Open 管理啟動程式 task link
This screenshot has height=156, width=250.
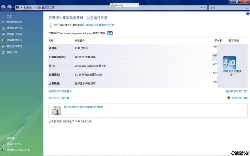coord(14,22)
